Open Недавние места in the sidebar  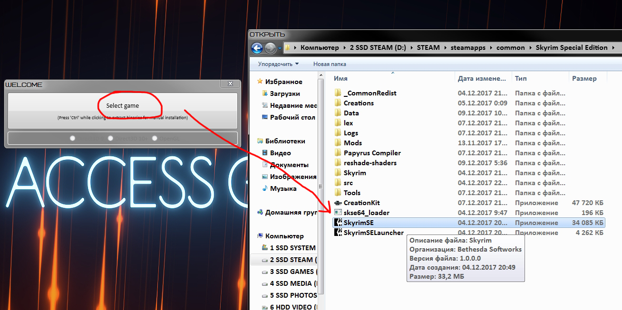tap(293, 105)
